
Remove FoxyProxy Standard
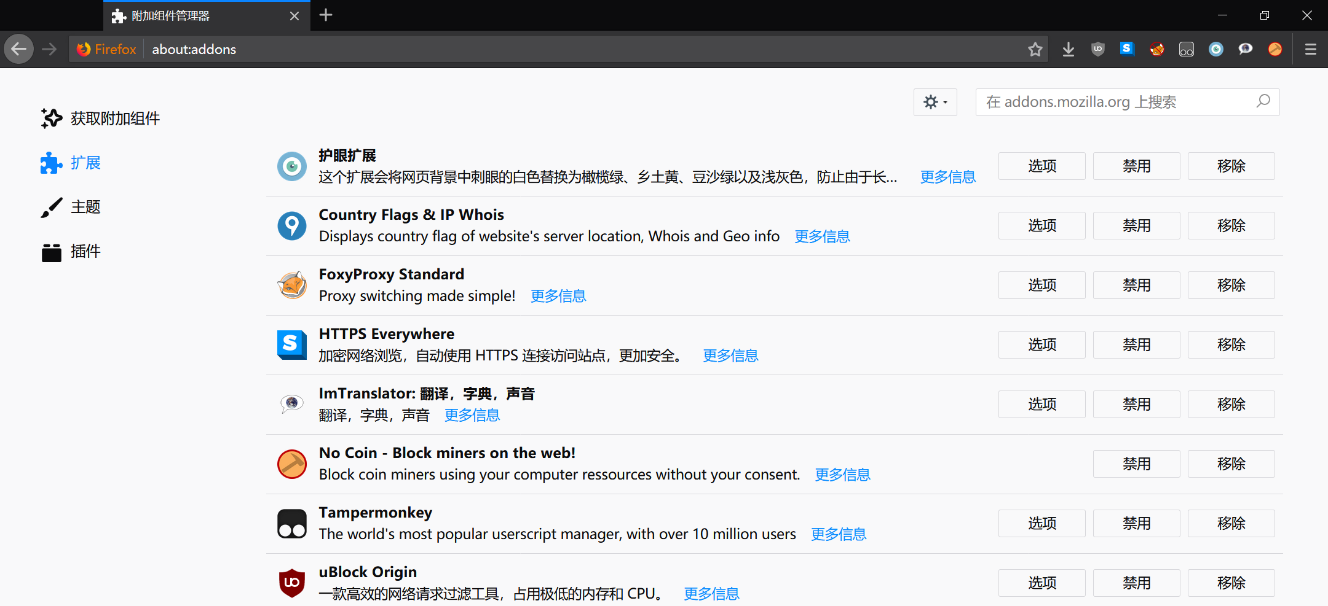(x=1231, y=286)
